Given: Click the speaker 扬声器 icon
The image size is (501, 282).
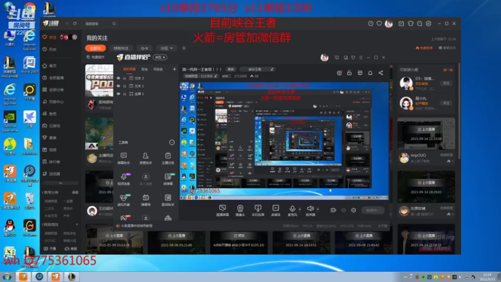Looking at the screenshot, I should (310, 209).
